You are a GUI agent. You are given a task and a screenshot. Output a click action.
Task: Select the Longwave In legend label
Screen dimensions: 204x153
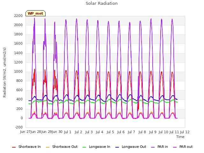[99, 147]
